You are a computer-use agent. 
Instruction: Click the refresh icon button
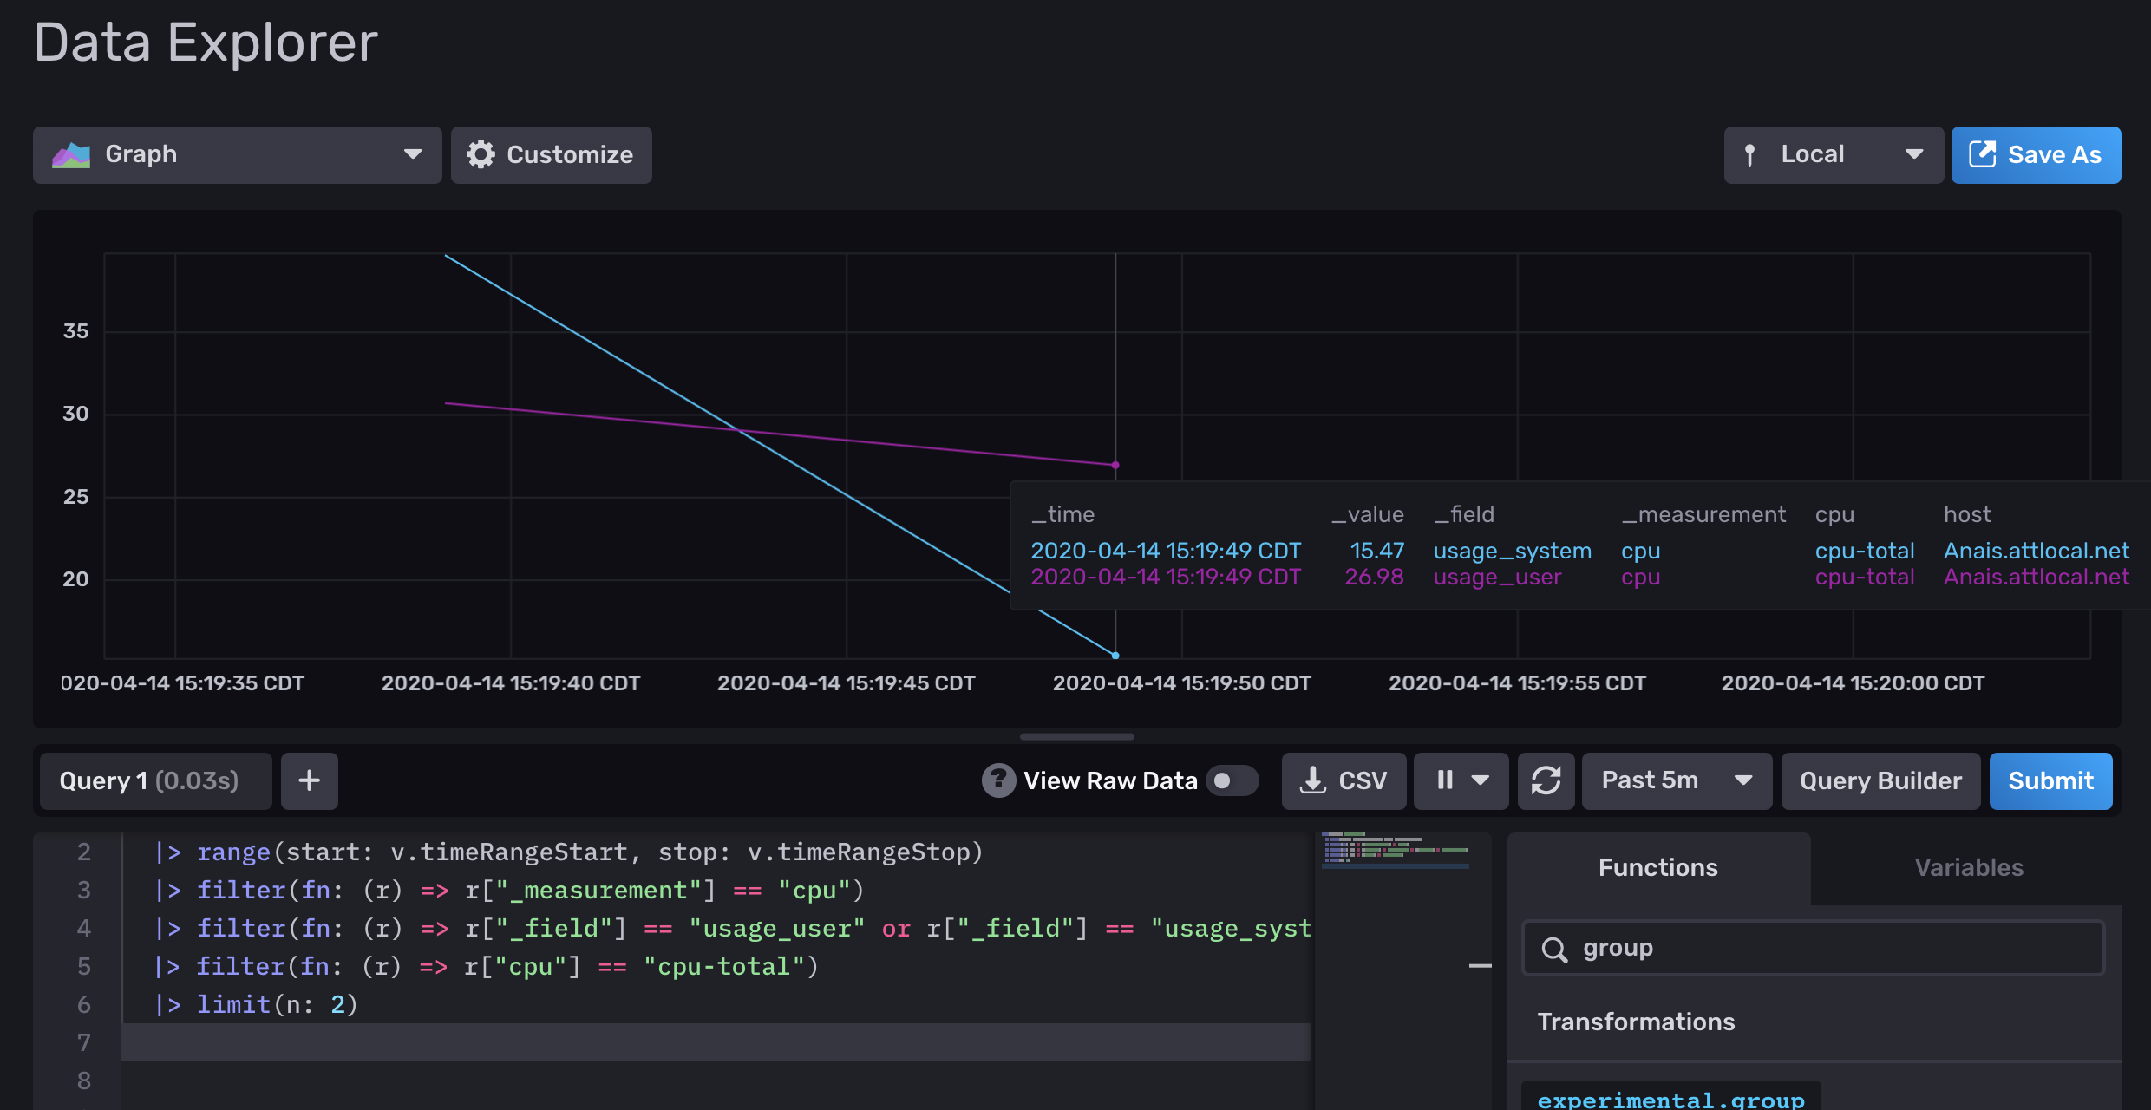1546,780
